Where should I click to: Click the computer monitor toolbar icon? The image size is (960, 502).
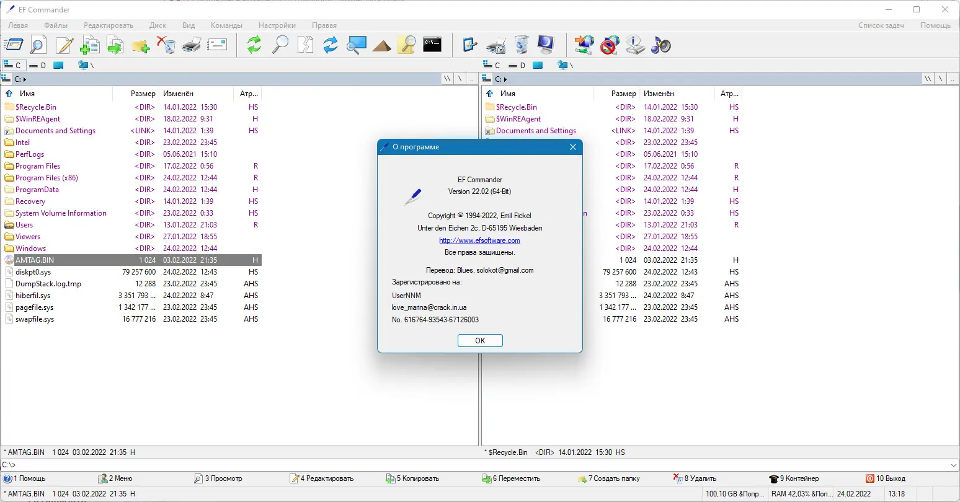click(x=546, y=45)
